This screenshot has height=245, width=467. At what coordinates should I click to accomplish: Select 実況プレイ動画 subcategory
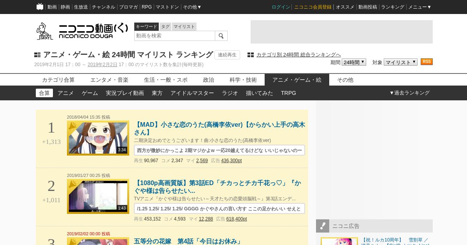click(125, 93)
